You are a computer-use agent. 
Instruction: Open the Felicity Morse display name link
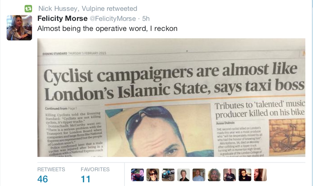tap(63, 18)
